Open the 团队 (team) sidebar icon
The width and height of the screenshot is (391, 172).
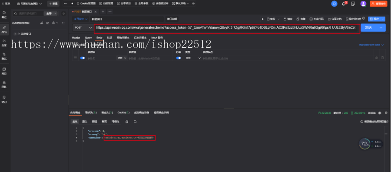pyautogui.click(x=4, y=85)
